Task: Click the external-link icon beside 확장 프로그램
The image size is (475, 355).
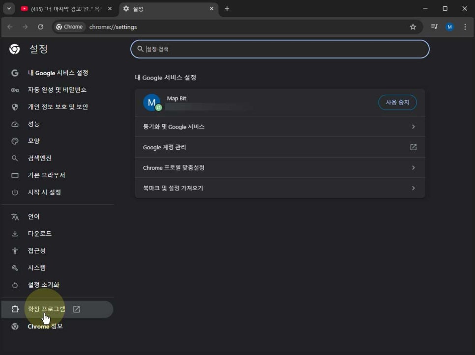Action: [77, 309]
